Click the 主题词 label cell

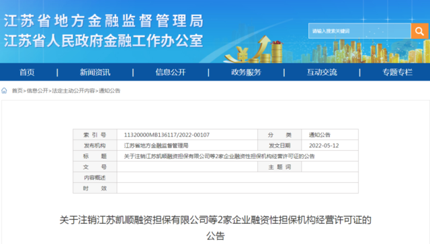(279, 167)
